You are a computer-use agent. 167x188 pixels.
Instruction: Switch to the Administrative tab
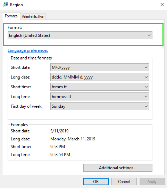pos(33,17)
